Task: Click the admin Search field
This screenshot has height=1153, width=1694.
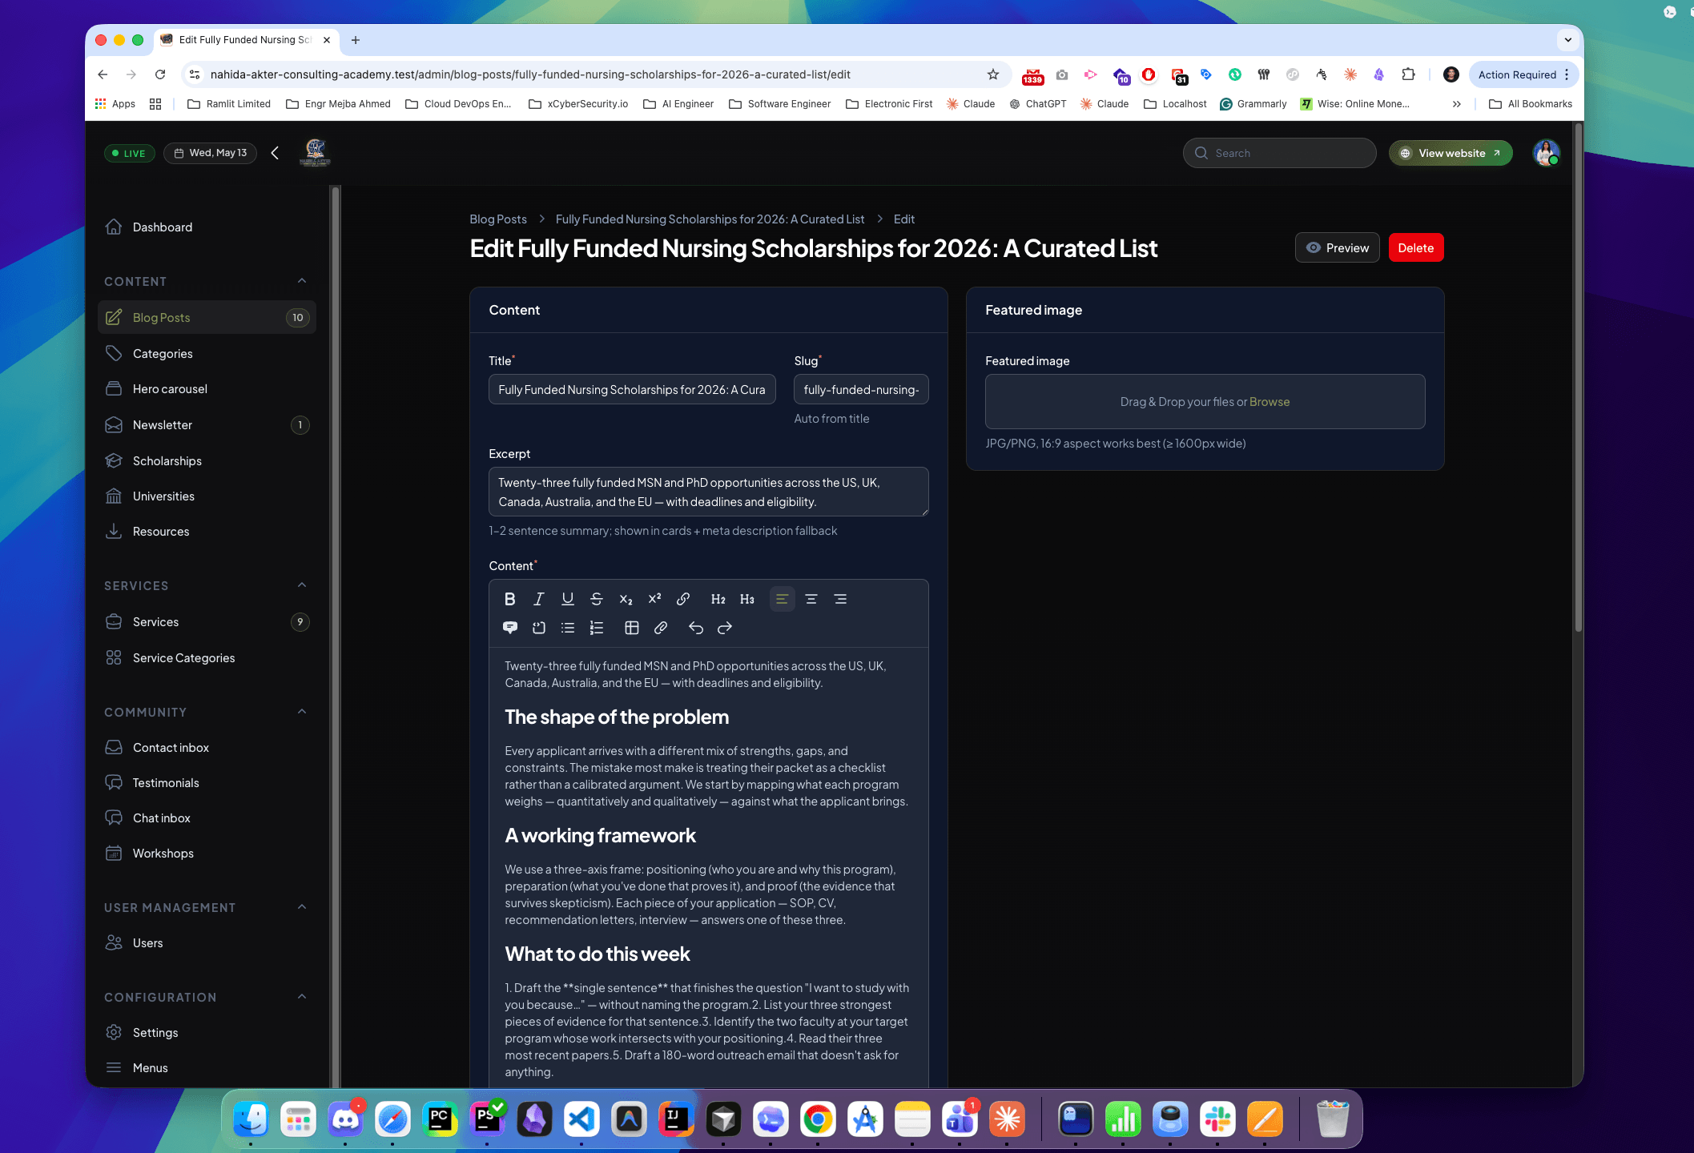Action: tap(1279, 153)
